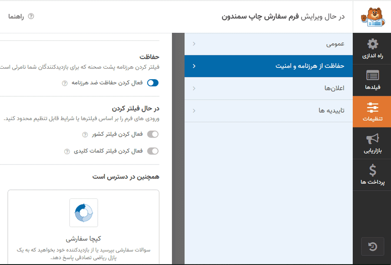
Task: Enable the فیلتر کشور toggle
Action: [152, 134]
